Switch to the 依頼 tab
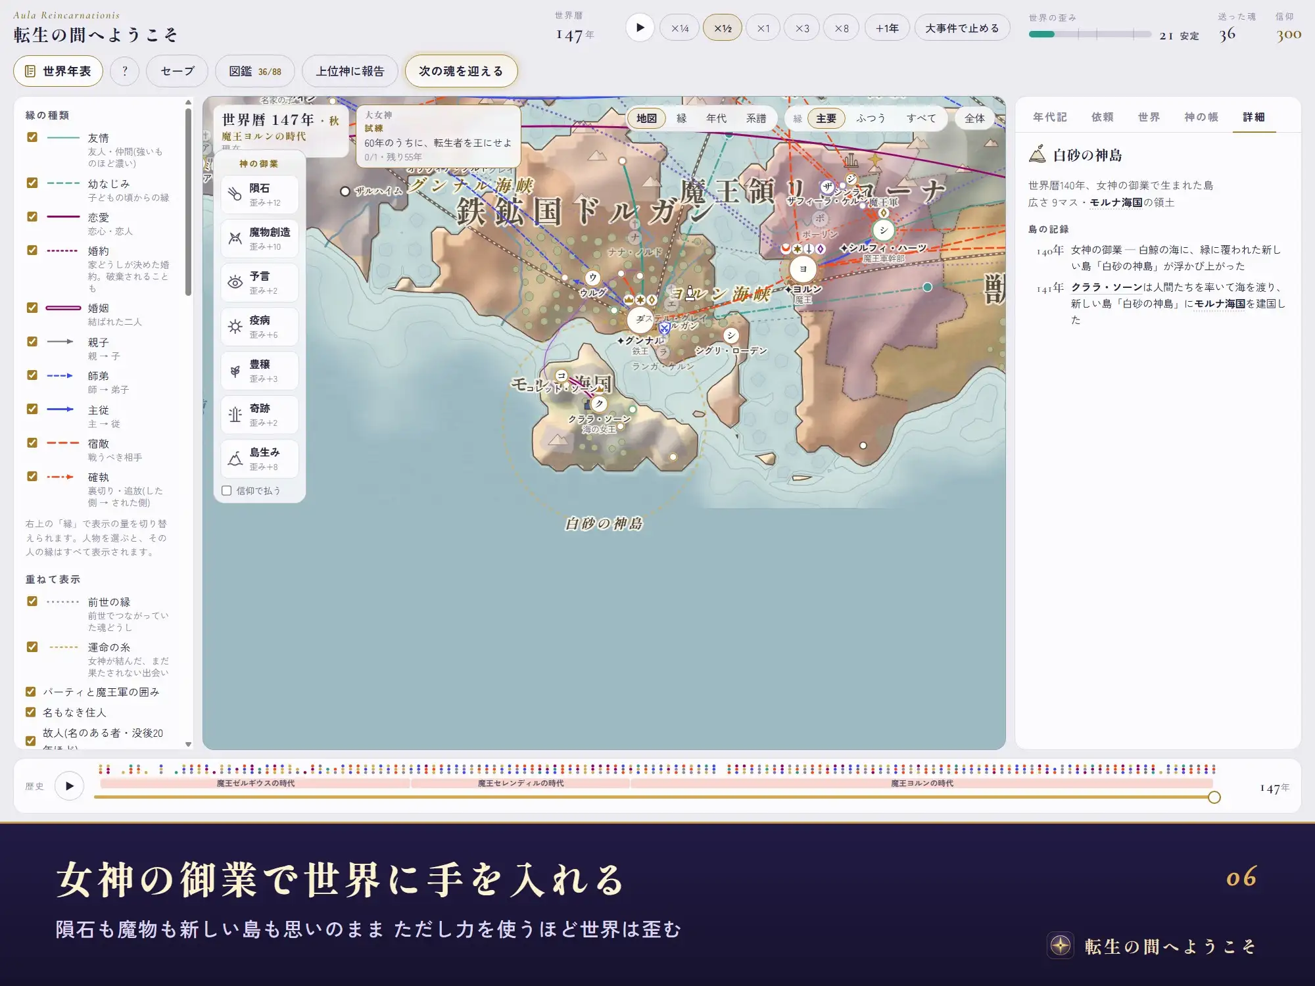Image resolution: width=1315 pixels, height=986 pixels. pos(1102,117)
